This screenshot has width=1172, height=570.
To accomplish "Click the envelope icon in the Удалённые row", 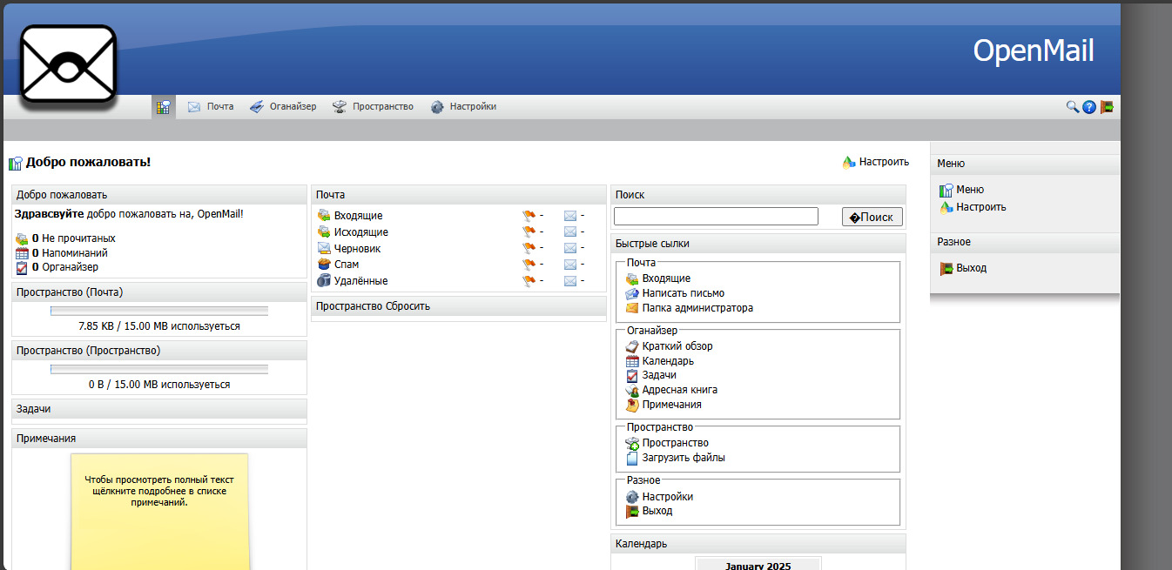I will click(x=570, y=281).
